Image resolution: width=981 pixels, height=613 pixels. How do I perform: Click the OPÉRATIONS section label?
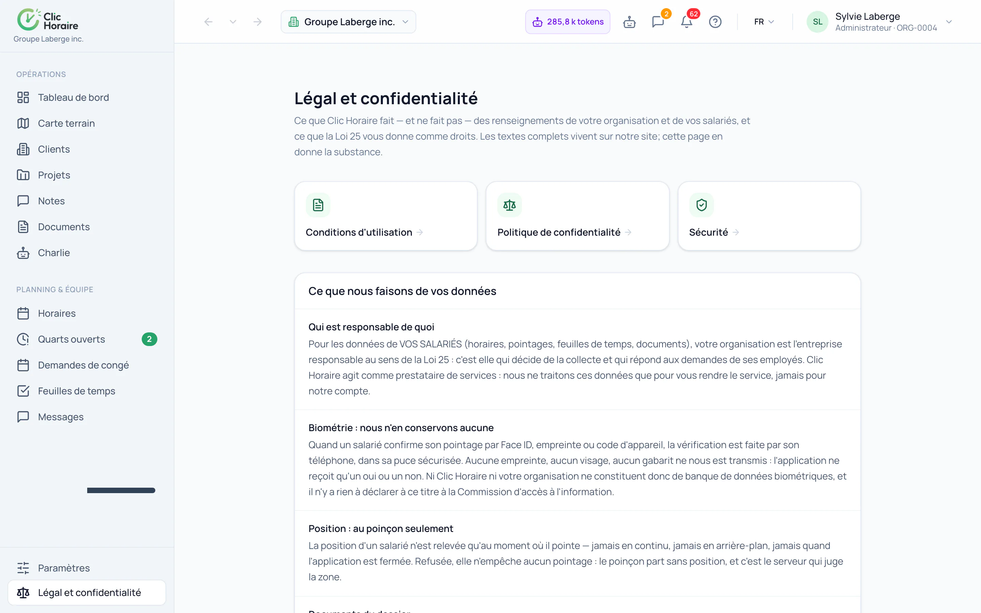(41, 75)
